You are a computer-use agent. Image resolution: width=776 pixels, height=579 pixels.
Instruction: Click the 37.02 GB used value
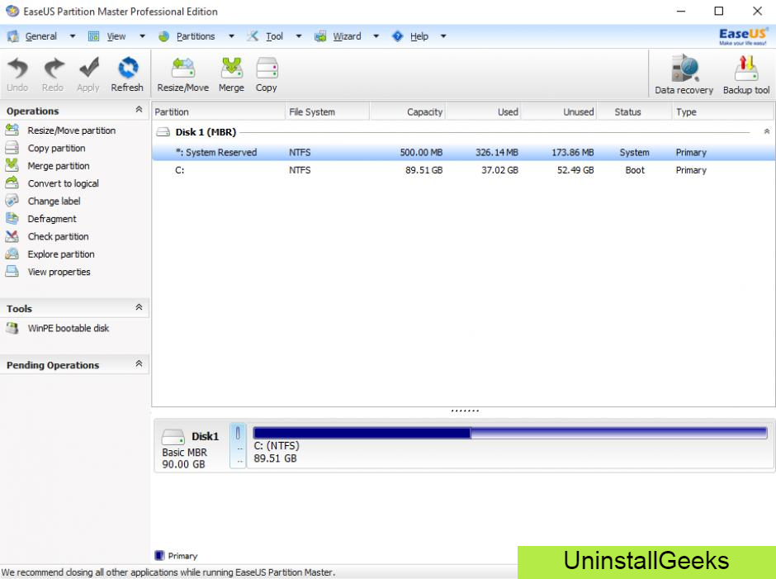[x=499, y=170]
